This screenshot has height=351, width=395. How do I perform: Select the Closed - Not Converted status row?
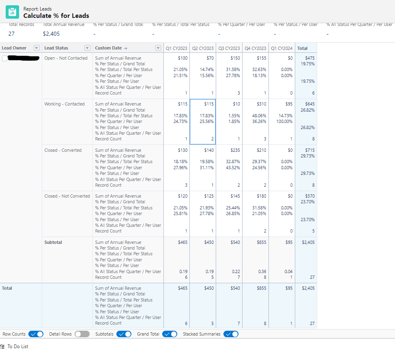pos(67,196)
